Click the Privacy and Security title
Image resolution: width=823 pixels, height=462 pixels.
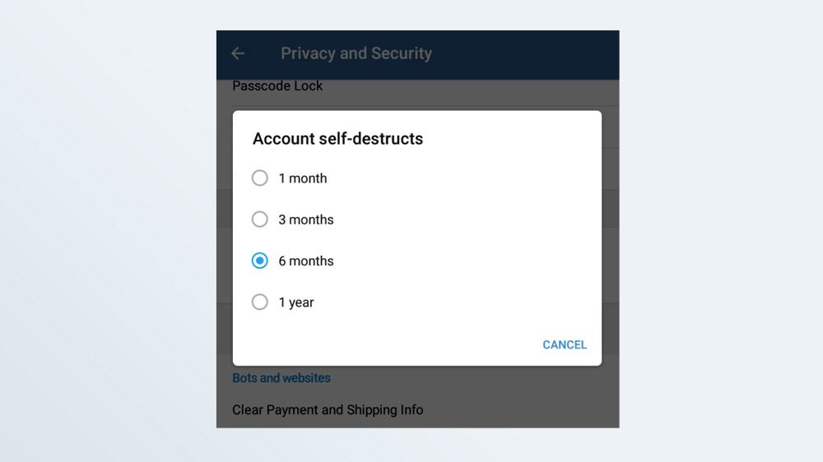[356, 53]
